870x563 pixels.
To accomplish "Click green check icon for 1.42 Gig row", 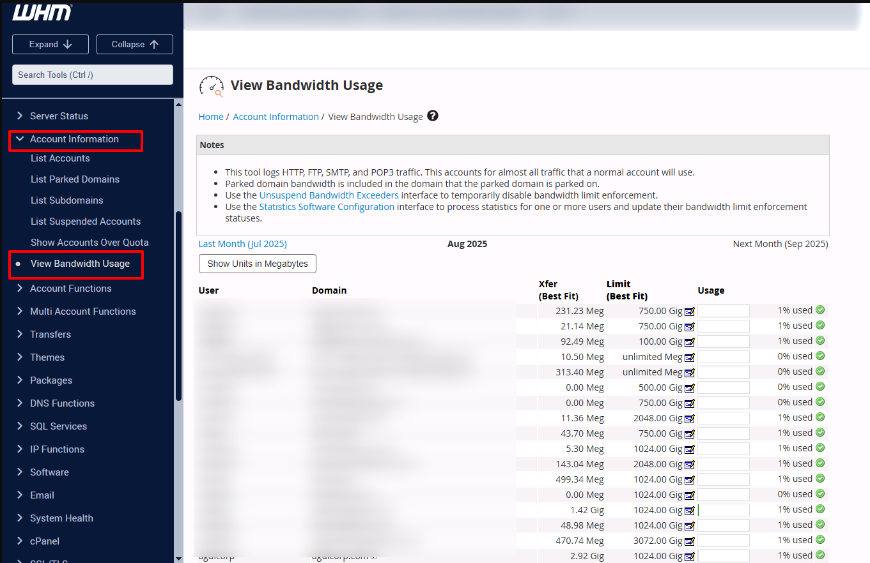I will tap(820, 509).
